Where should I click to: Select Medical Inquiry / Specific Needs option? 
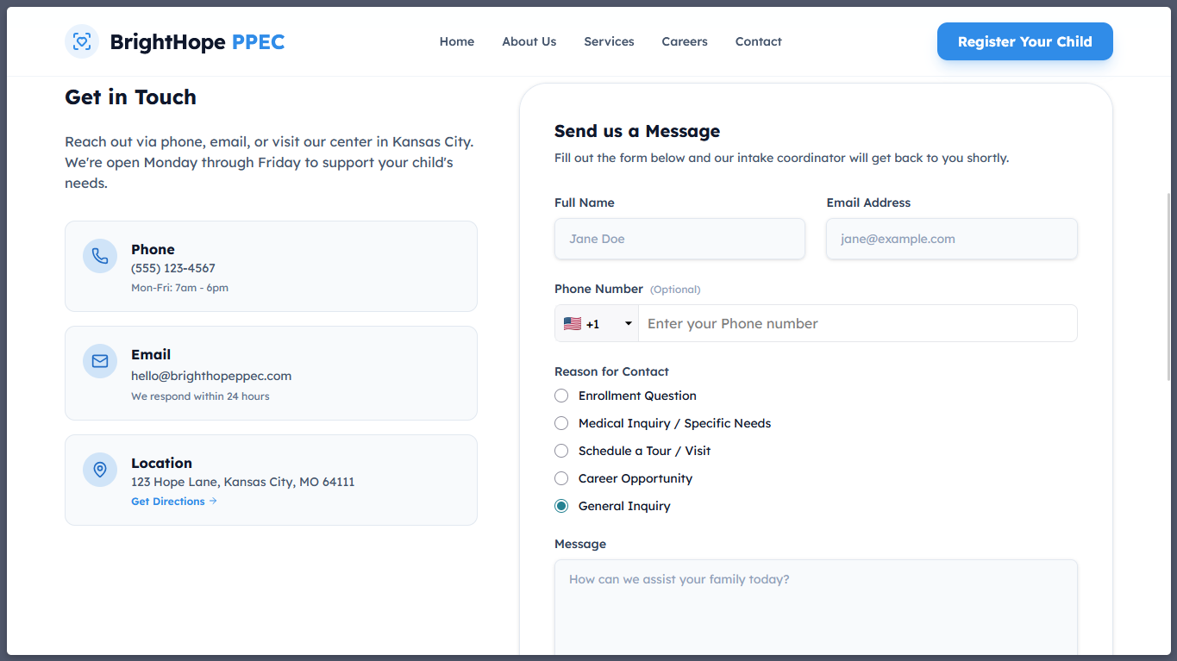(x=561, y=423)
